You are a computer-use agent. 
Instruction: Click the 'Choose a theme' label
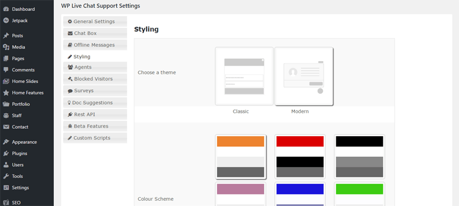pos(157,72)
